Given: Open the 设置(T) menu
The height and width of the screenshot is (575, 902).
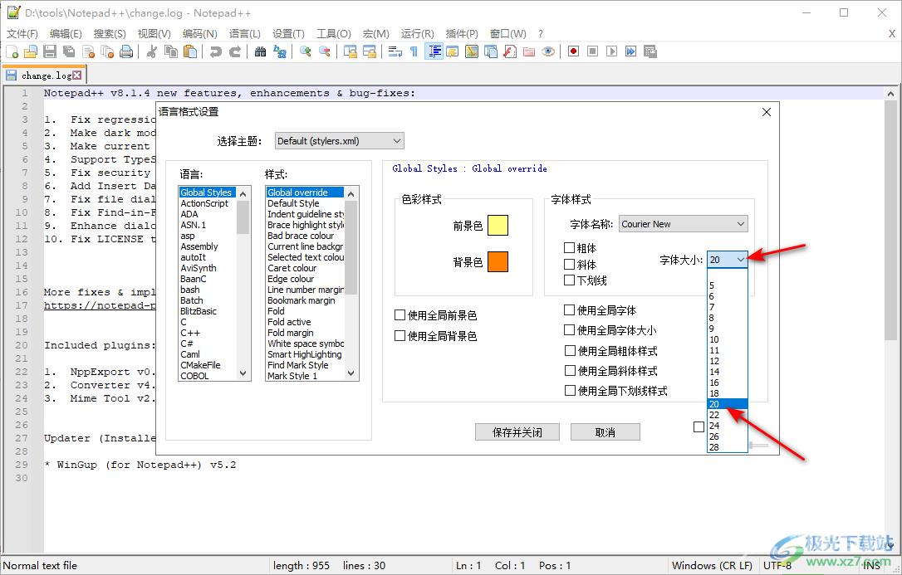Looking at the screenshot, I should (288, 34).
